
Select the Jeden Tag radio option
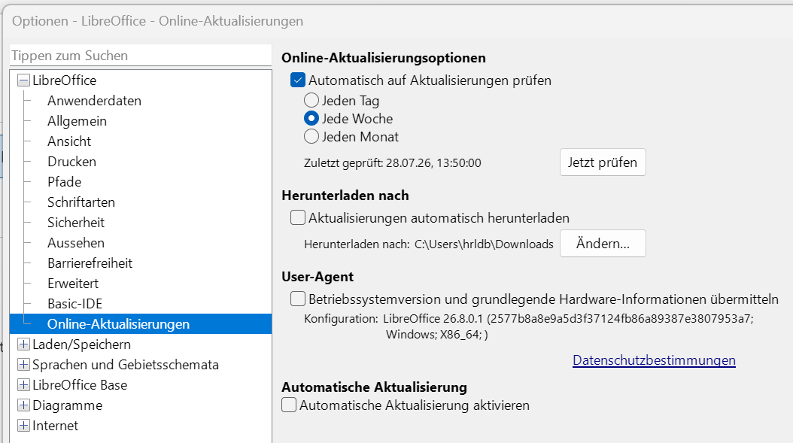coord(311,101)
